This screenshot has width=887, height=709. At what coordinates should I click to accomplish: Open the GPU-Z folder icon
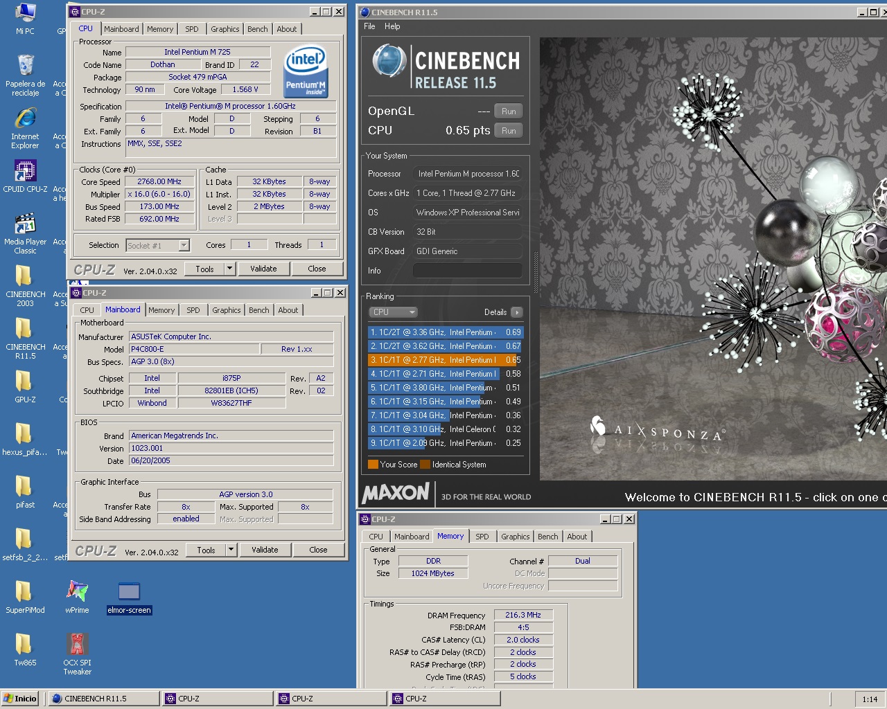25,386
